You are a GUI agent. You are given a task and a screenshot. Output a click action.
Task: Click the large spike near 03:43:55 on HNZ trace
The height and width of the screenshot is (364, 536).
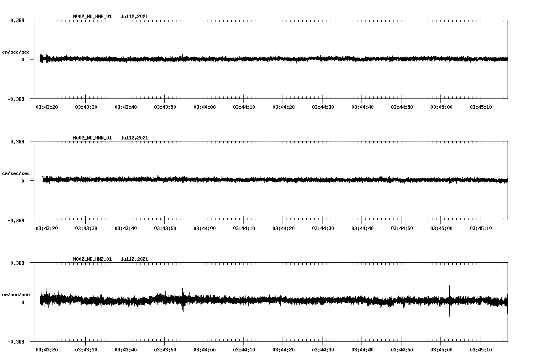tap(183, 295)
